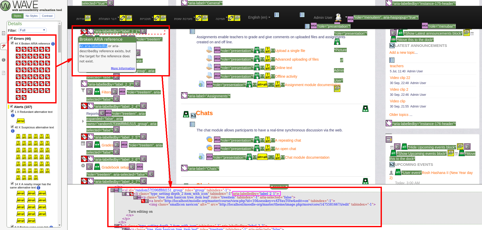
Task: Open the Admin User menu dropdown arrow
Action: pos(346,17)
